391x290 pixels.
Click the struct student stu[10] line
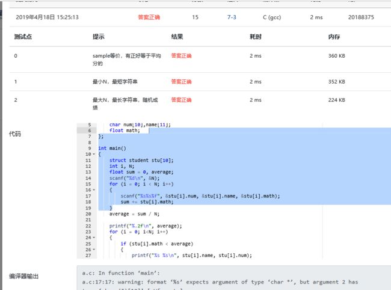(141, 160)
